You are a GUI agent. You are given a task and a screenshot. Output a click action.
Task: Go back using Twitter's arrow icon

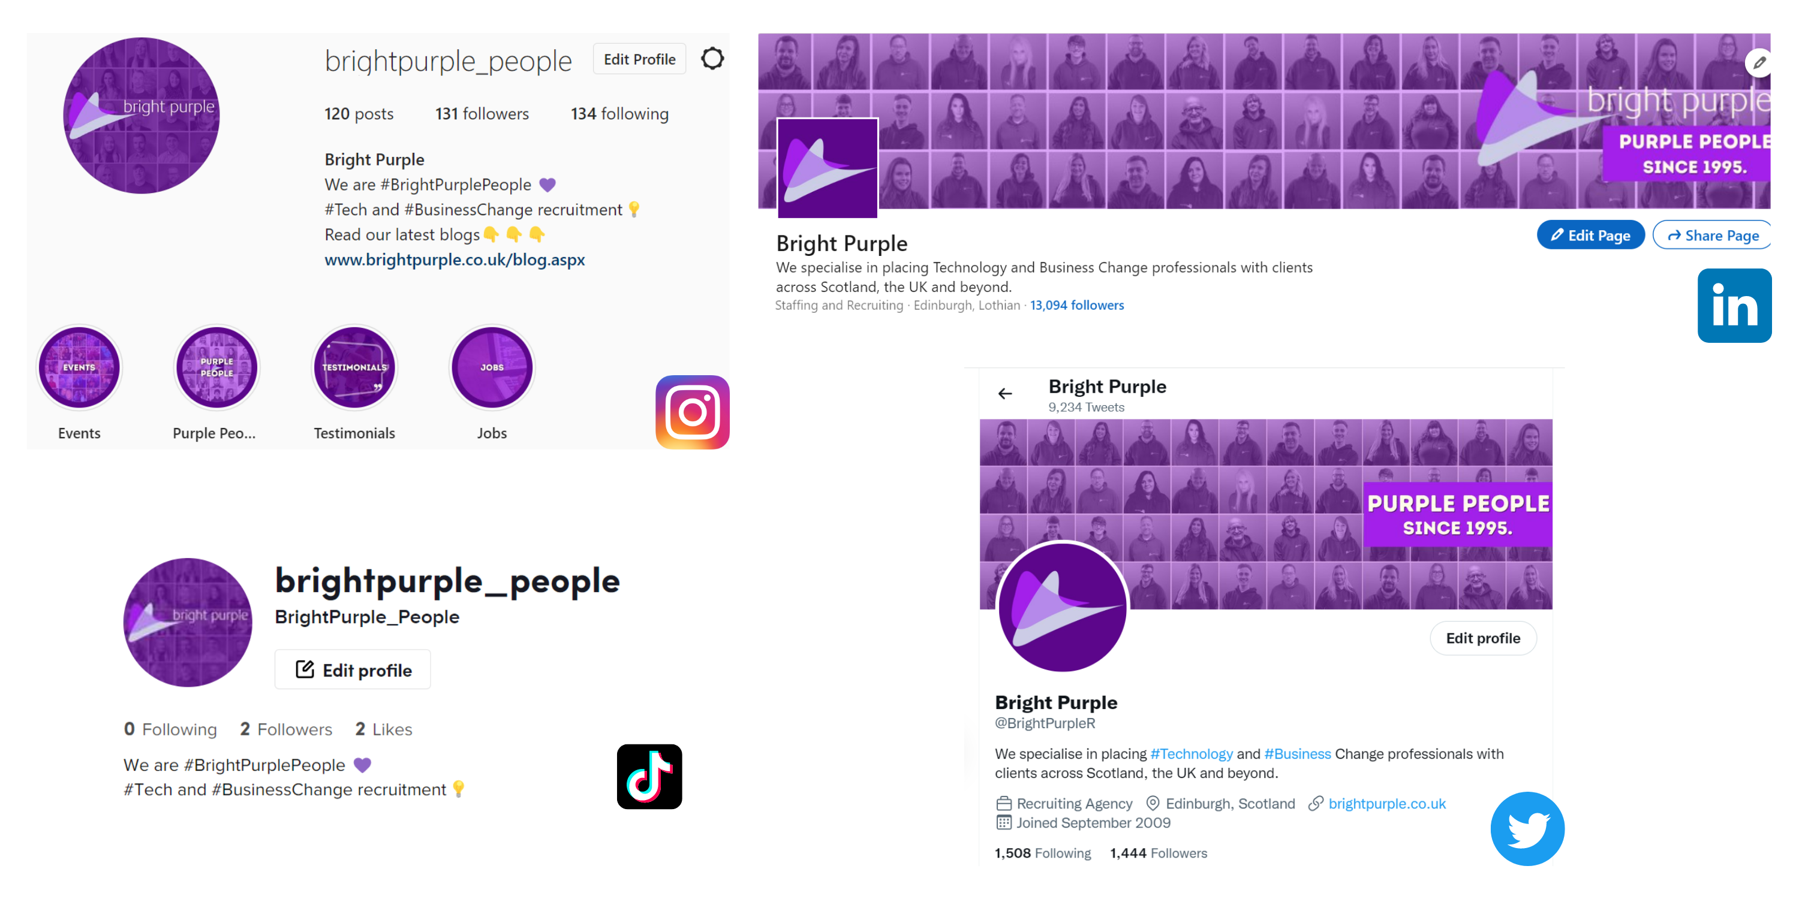click(1005, 394)
